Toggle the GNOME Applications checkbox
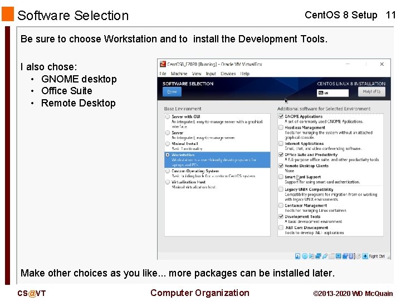 tap(281, 116)
